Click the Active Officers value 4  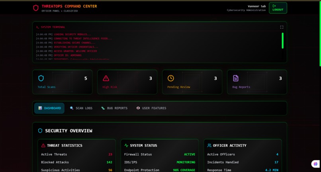tap(278, 154)
